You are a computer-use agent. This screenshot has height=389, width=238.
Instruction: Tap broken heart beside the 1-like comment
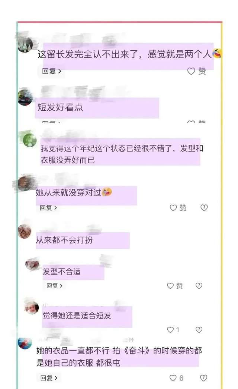click(x=199, y=329)
